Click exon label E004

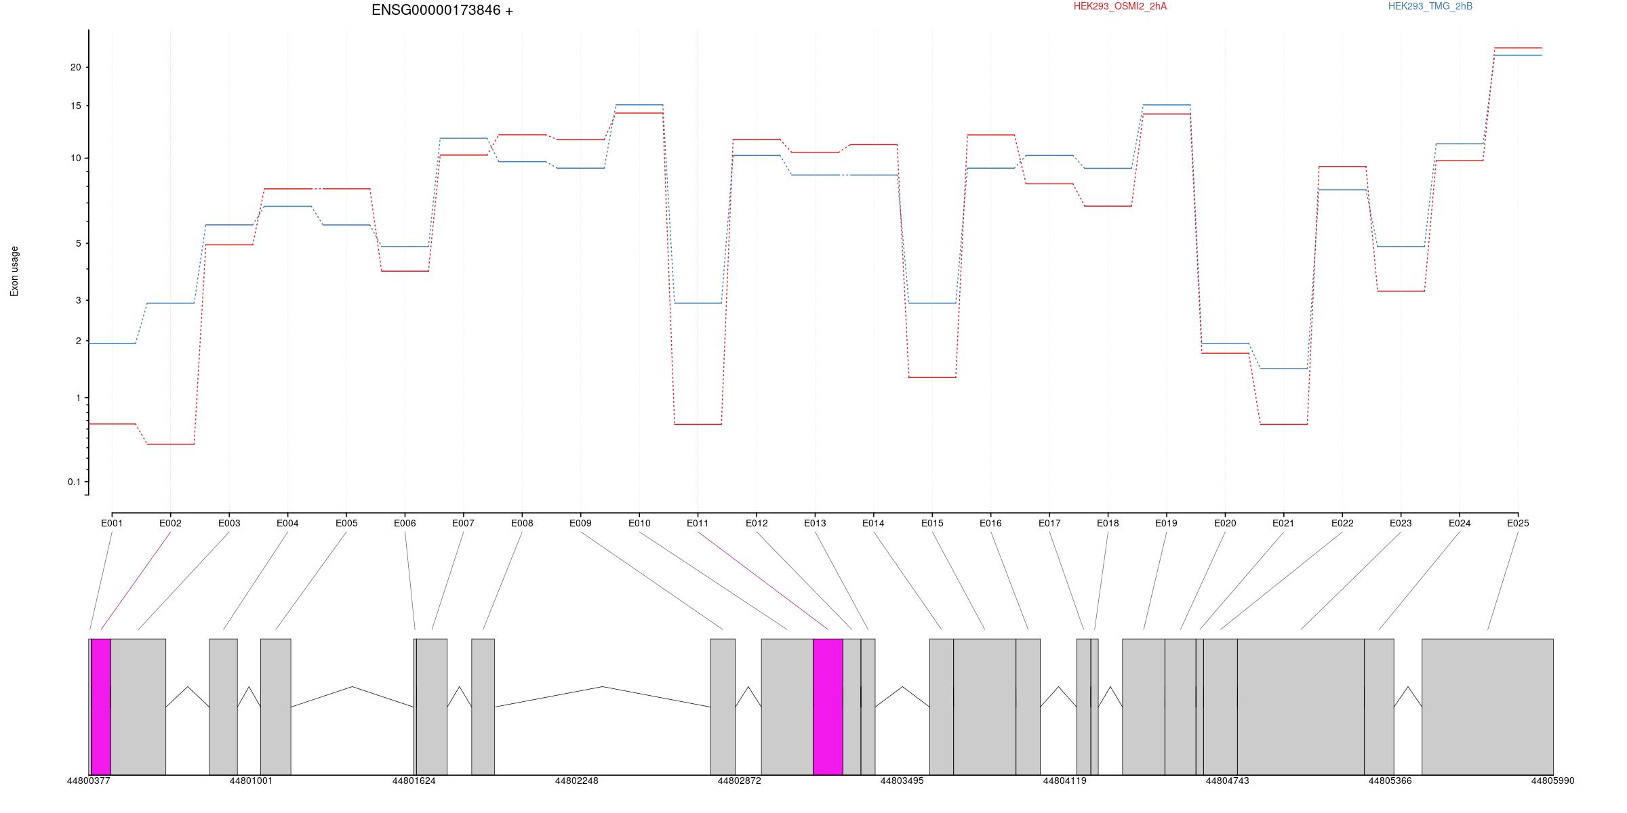287,523
